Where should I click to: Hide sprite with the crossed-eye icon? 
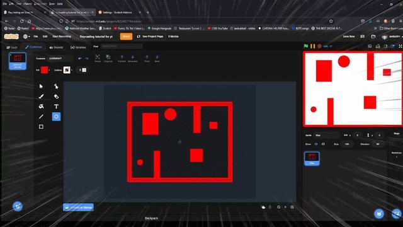pyautogui.click(x=323, y=144)
